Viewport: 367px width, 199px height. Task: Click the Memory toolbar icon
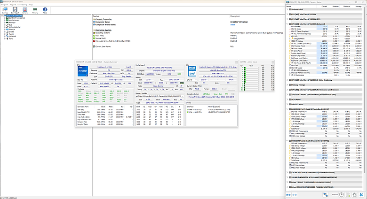click(x=35, y=9)
